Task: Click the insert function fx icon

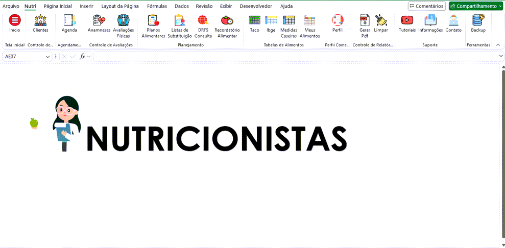Action: 82,57
